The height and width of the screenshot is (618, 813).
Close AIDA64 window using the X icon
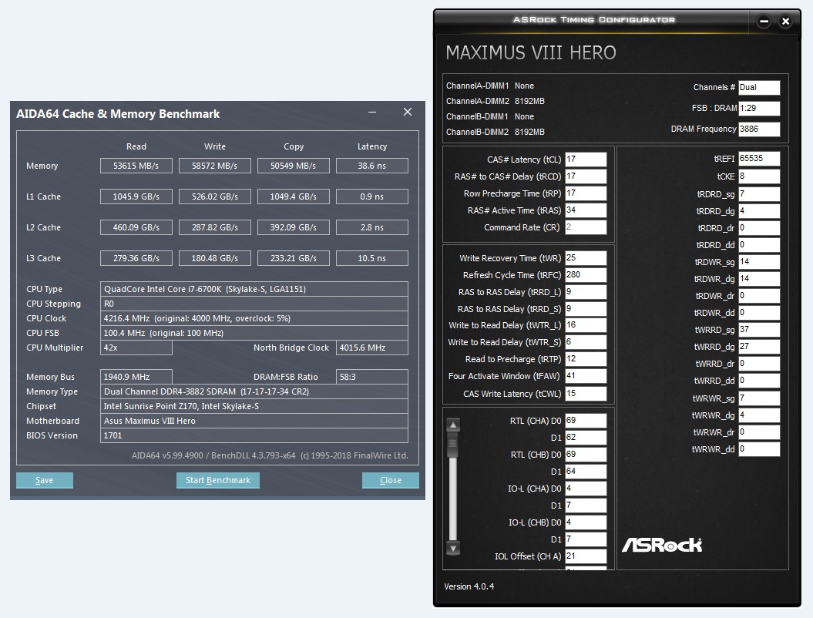(408, 112)
